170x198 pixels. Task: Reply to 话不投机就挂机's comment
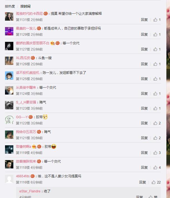pyautogui.click(x=144, y=79)
